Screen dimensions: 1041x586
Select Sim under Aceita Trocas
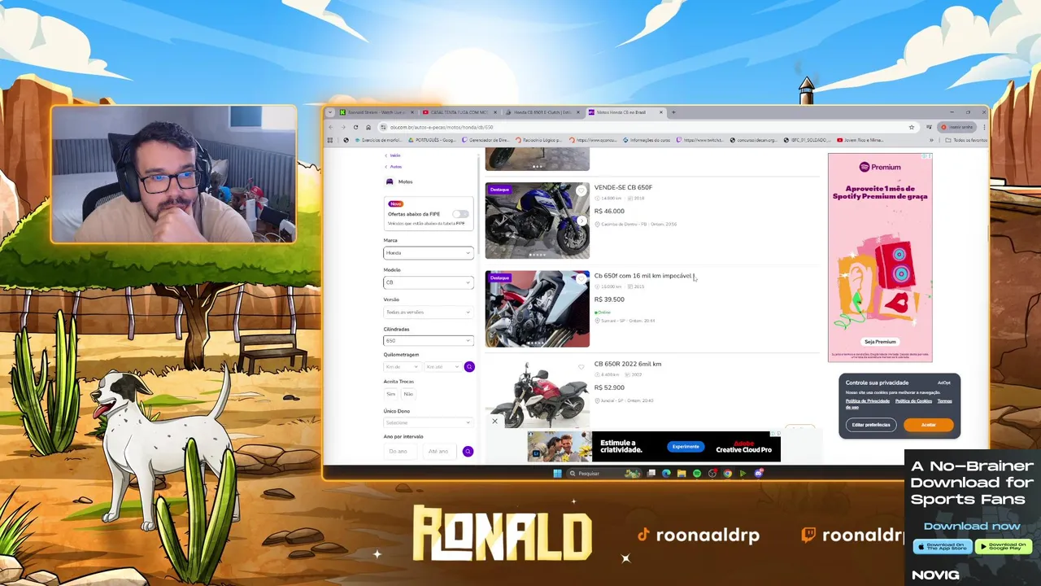click(391, 394)
